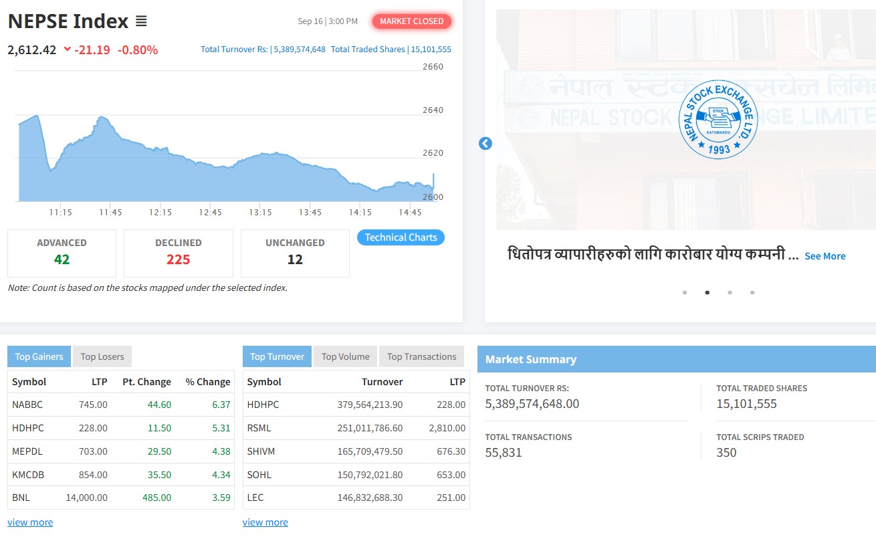Open KMCDB stock symbol
The image size is (876, 537).
pos(28,475)
